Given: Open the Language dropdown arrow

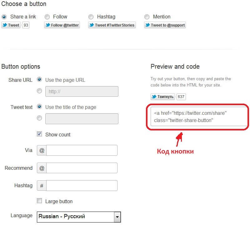Looking at the screenshot, I should [x=117, y=217].
